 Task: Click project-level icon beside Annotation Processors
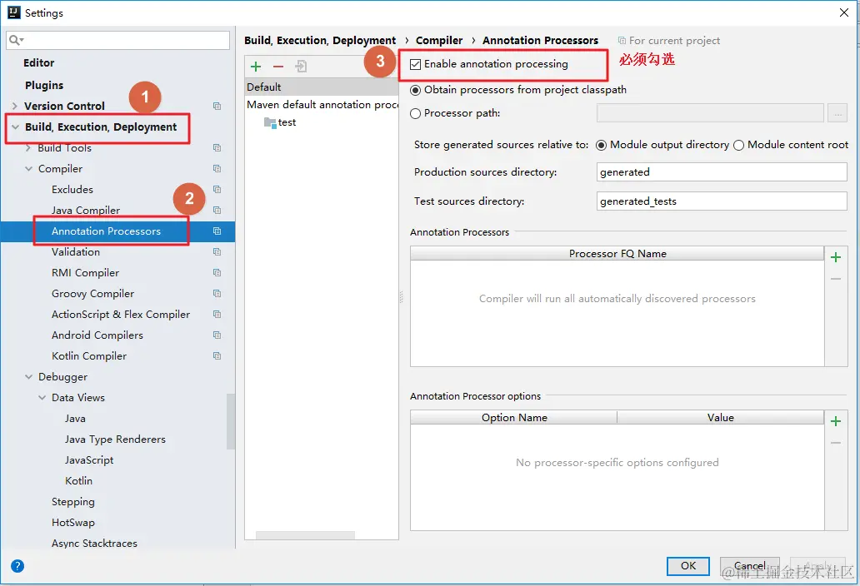pos(217,231)
